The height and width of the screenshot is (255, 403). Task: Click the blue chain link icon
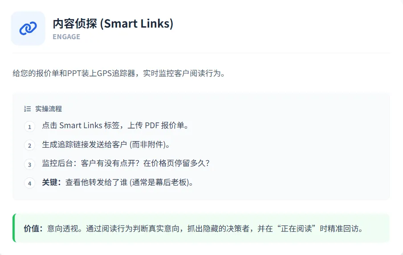pos(28,28)
